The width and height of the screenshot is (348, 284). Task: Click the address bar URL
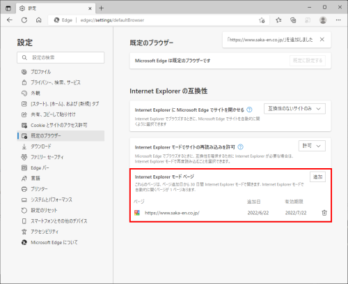112,20
